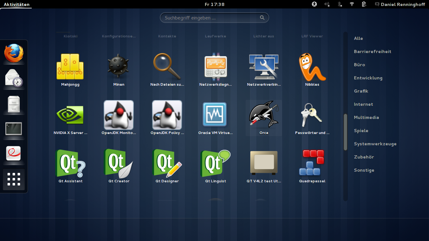The width and height of the screenshot is (429, 241).
Task: Open Oracle VM VirtualBox
Action: click(x=215, y=115)
